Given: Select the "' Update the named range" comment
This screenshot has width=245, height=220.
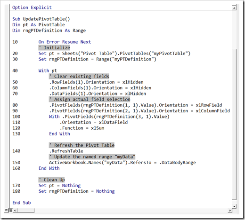Looking at the screenshot, I should point(92,157).
